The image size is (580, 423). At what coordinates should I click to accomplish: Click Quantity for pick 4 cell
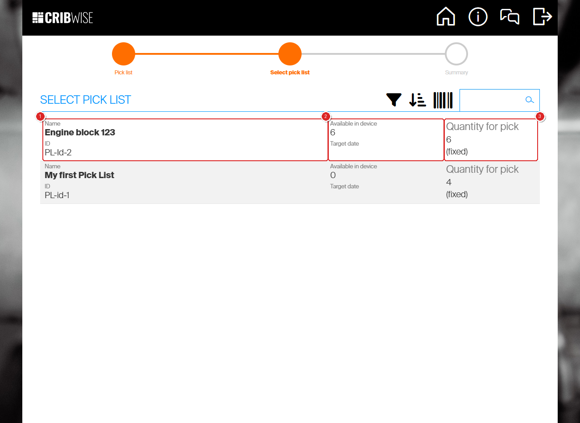tap(491, 182)
